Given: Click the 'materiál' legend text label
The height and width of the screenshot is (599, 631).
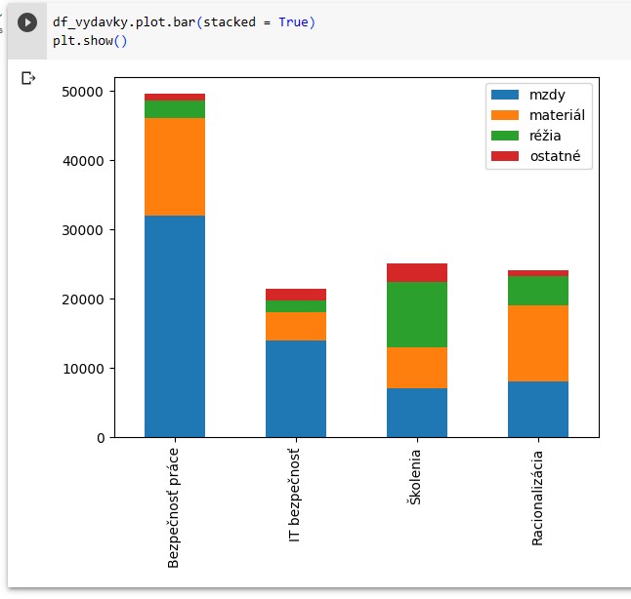Looking at the screenshot, I should click(557, 115).
